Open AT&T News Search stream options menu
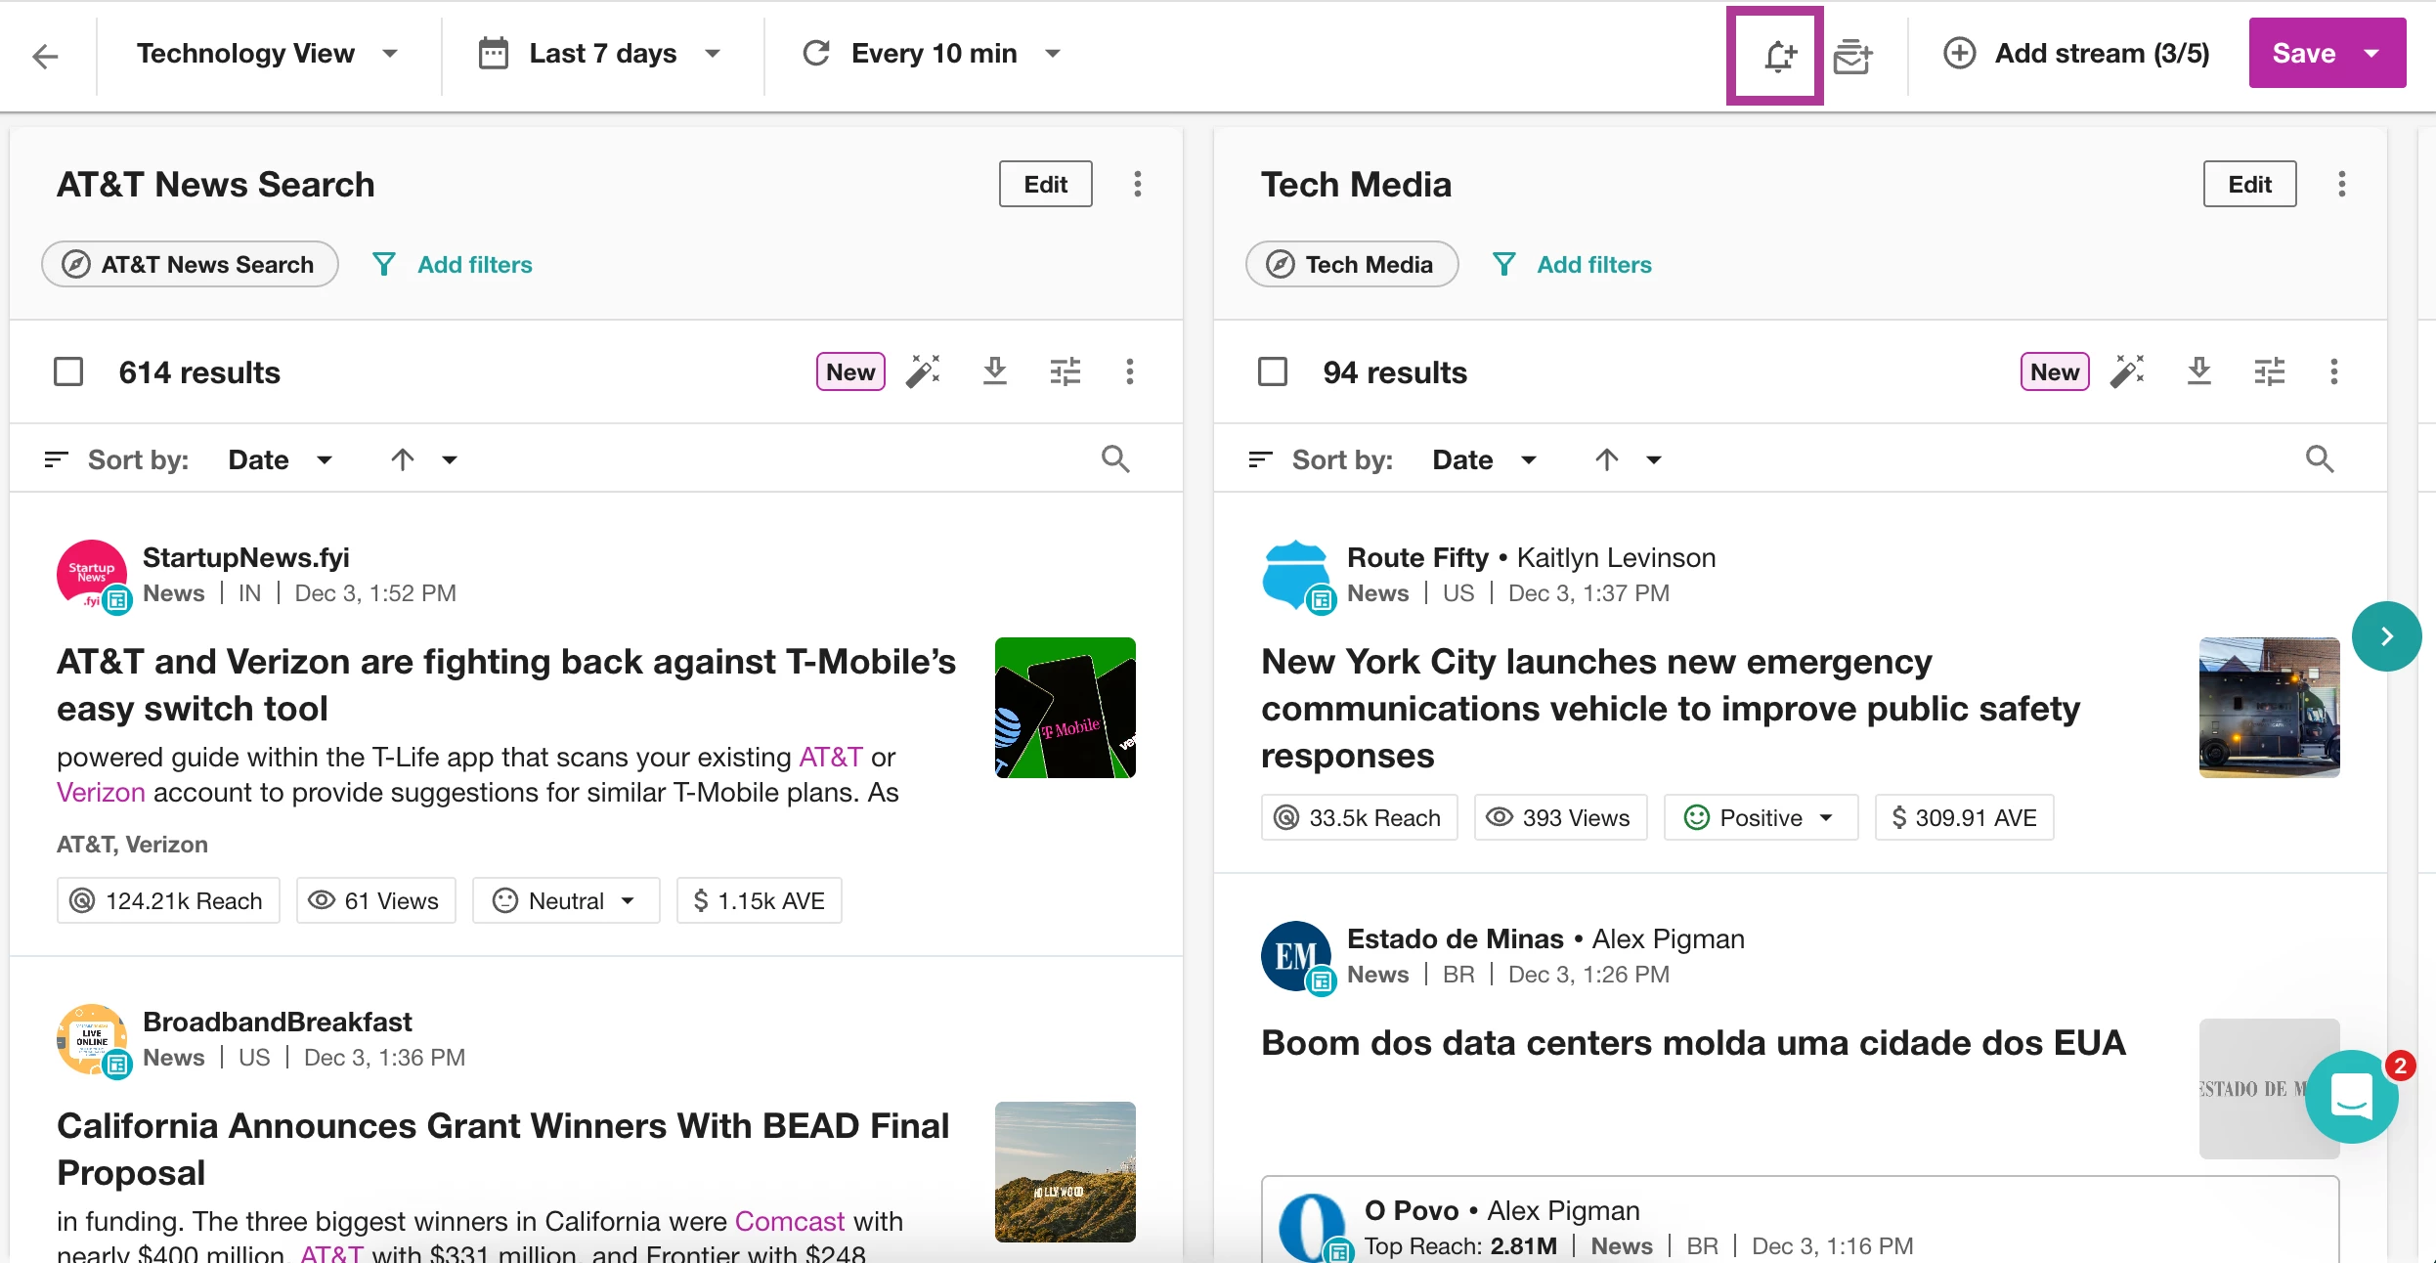 tap(1137, 184)
